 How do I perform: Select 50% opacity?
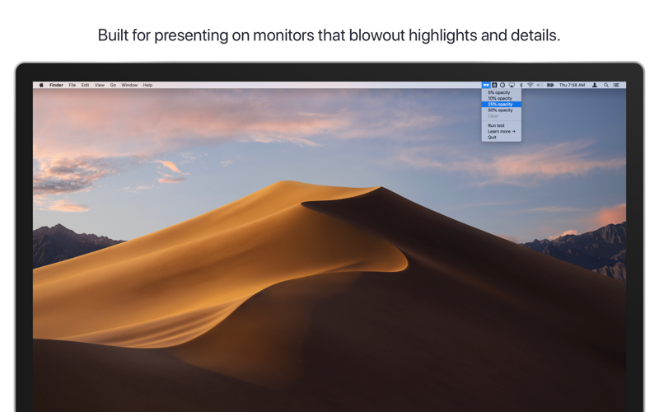tap(502, 110)
